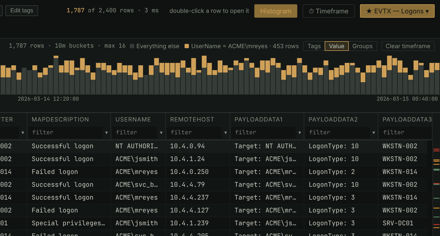Sort by the PAYLOADDATA1 column header

tap(259, 120)
